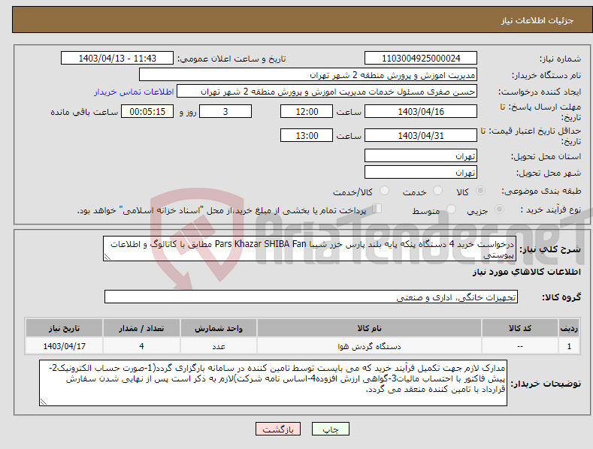The height and width of the screenshot is (449, 593).
Task: Click the اطلاعات کالاهای مورد نیاز heading
Action: [x=526, y=272]
